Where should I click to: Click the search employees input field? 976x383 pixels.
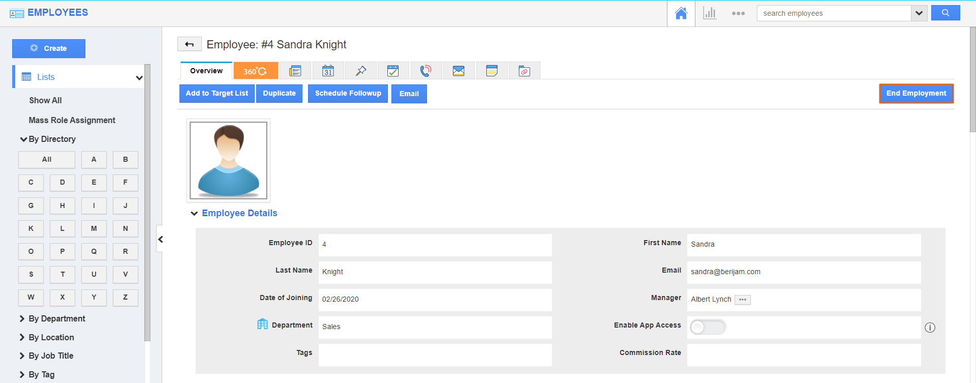[x=834, y=13]
